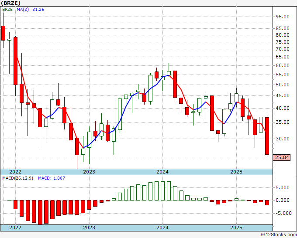This screenshot has height=238, width=297.
Task: Click the 85.00 price axis label
Action: pos(283,28)
